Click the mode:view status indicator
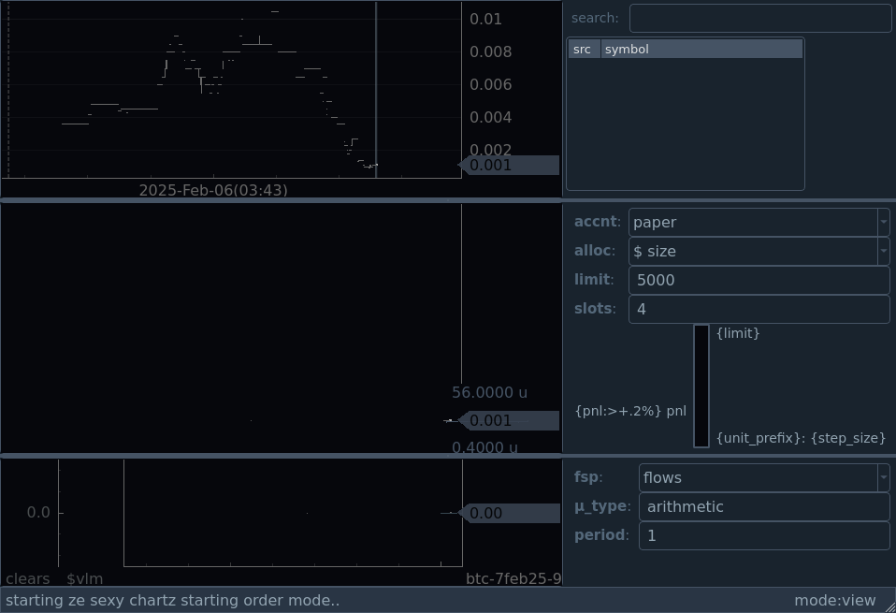896x613 pixels. pos(834,601)
